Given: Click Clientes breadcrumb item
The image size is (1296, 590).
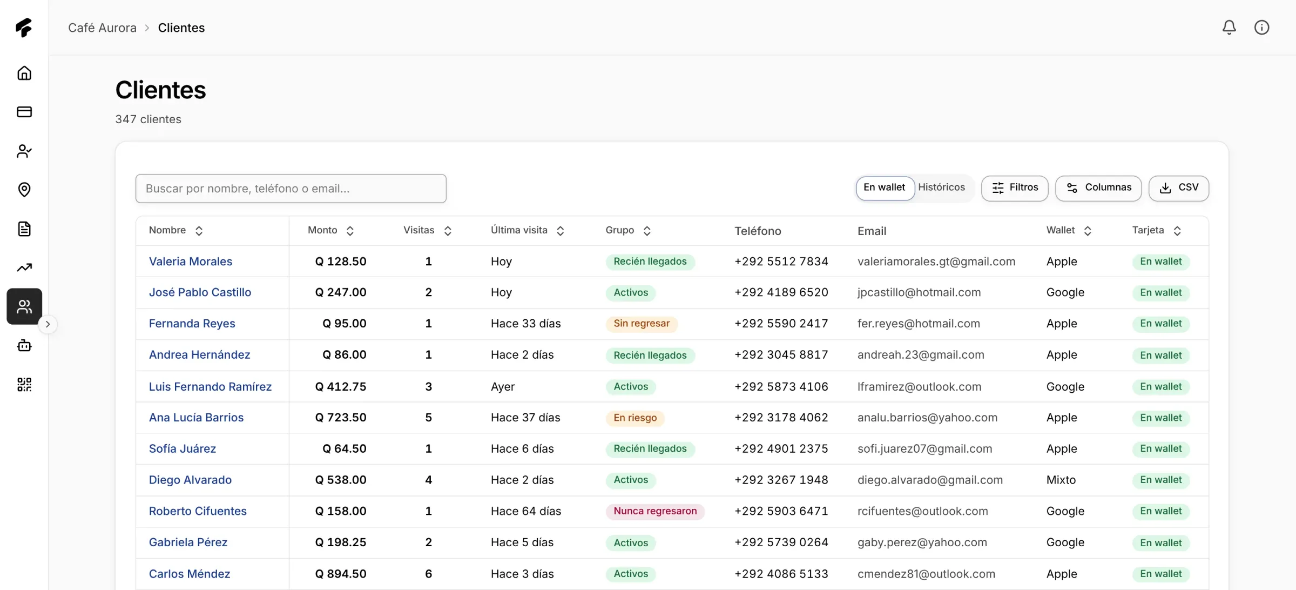Looking at the screenshot, I should 181,28.
